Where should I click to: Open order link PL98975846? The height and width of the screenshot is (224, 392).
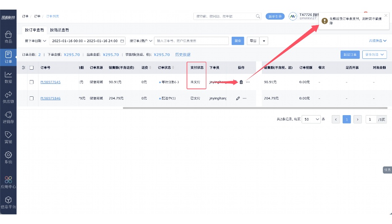click(51, 98)
